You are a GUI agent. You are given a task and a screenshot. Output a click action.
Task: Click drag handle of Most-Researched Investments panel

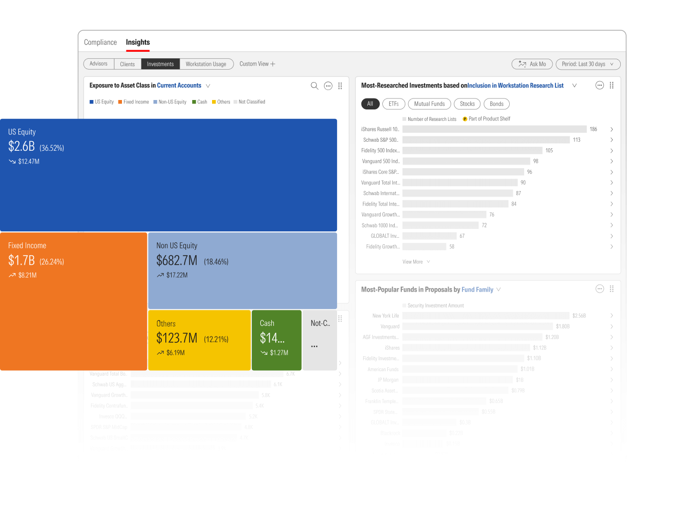click(611, 86)
